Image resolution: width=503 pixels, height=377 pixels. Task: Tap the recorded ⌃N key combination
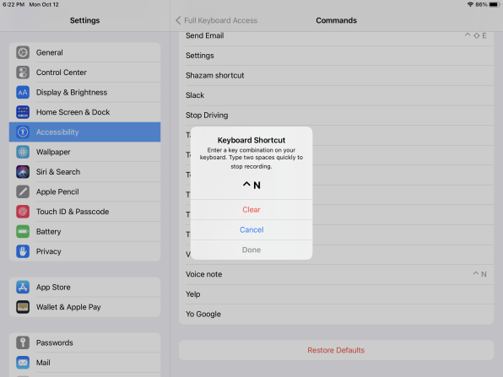click(251, 185)
